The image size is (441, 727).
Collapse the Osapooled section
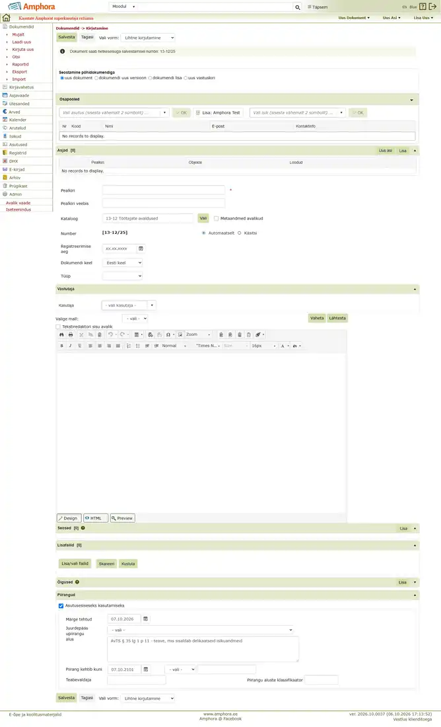pyautogui.click(x=411, y=100)
